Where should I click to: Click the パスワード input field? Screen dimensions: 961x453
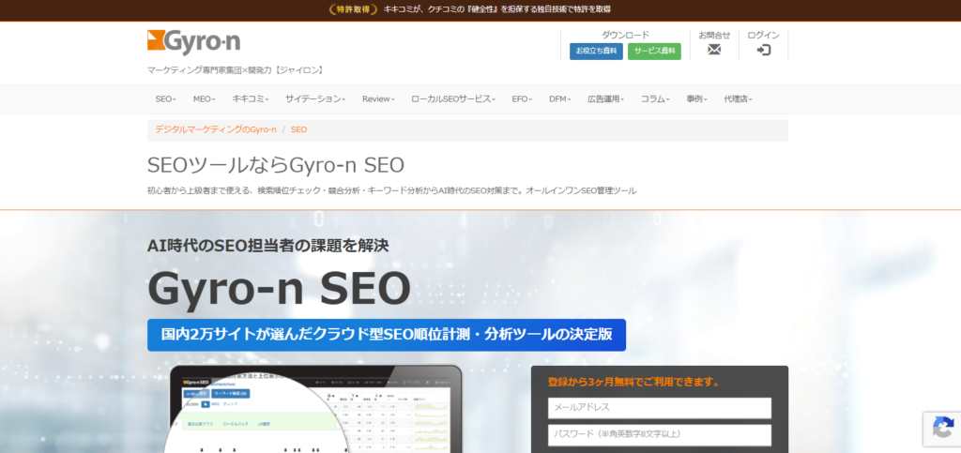(660, 434)
